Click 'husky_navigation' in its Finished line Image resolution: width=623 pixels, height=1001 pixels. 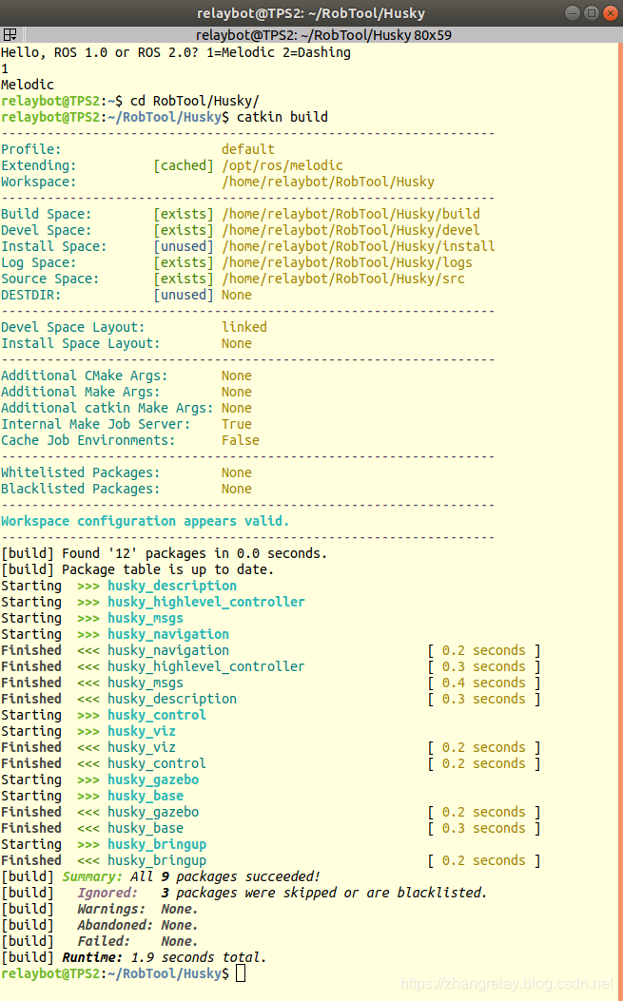(x=168, y=650)
